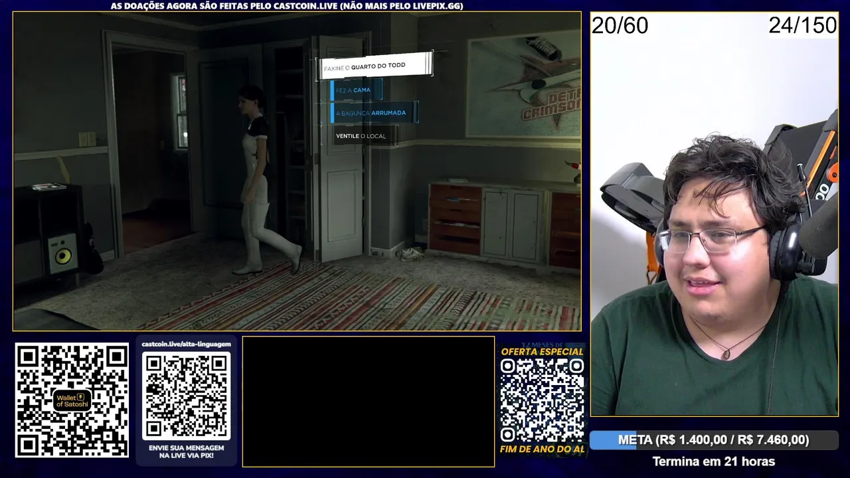Select the 'Faxine o quarto do Todd' objective
The width and height of the screenshot is (850, 478).
375,66
